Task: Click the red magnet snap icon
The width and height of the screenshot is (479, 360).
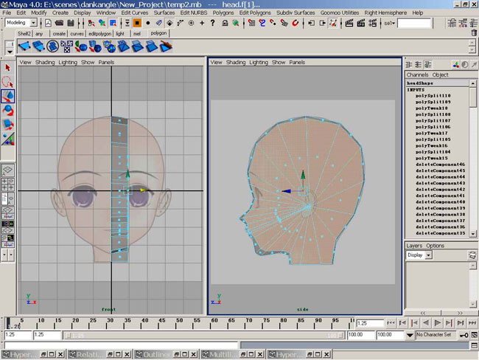Action: pos(295,23)
